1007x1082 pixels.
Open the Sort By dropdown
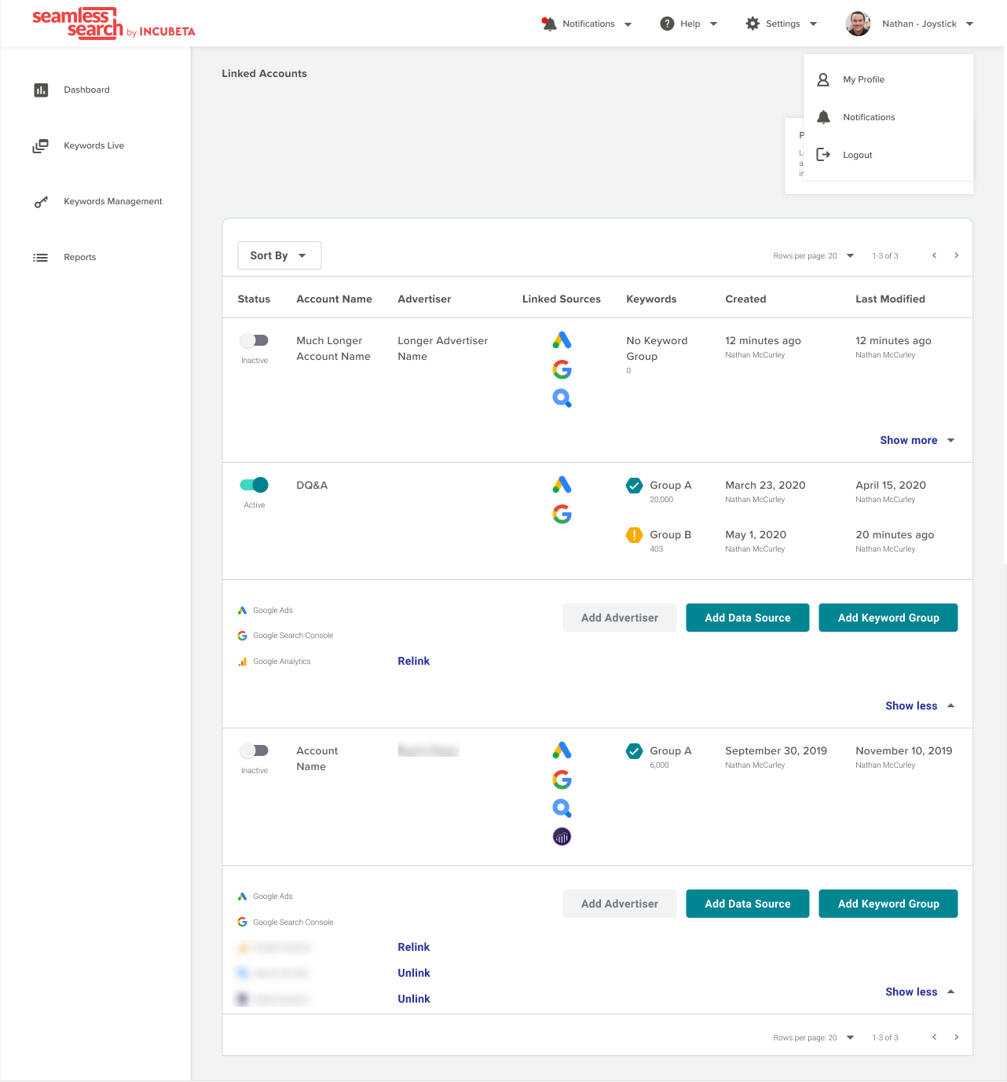(279, 255)
